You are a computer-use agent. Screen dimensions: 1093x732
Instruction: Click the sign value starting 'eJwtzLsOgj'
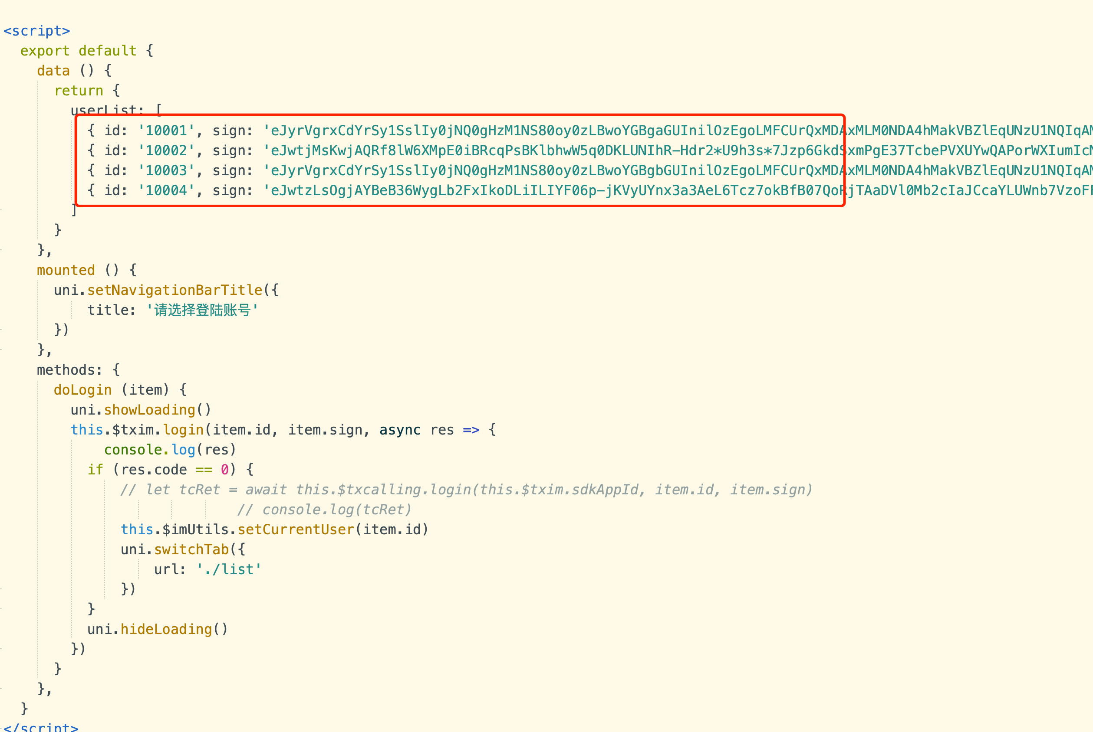(x=678, y=190)
